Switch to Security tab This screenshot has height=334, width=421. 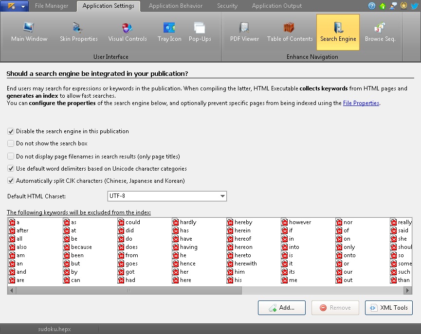click(227, 6)
